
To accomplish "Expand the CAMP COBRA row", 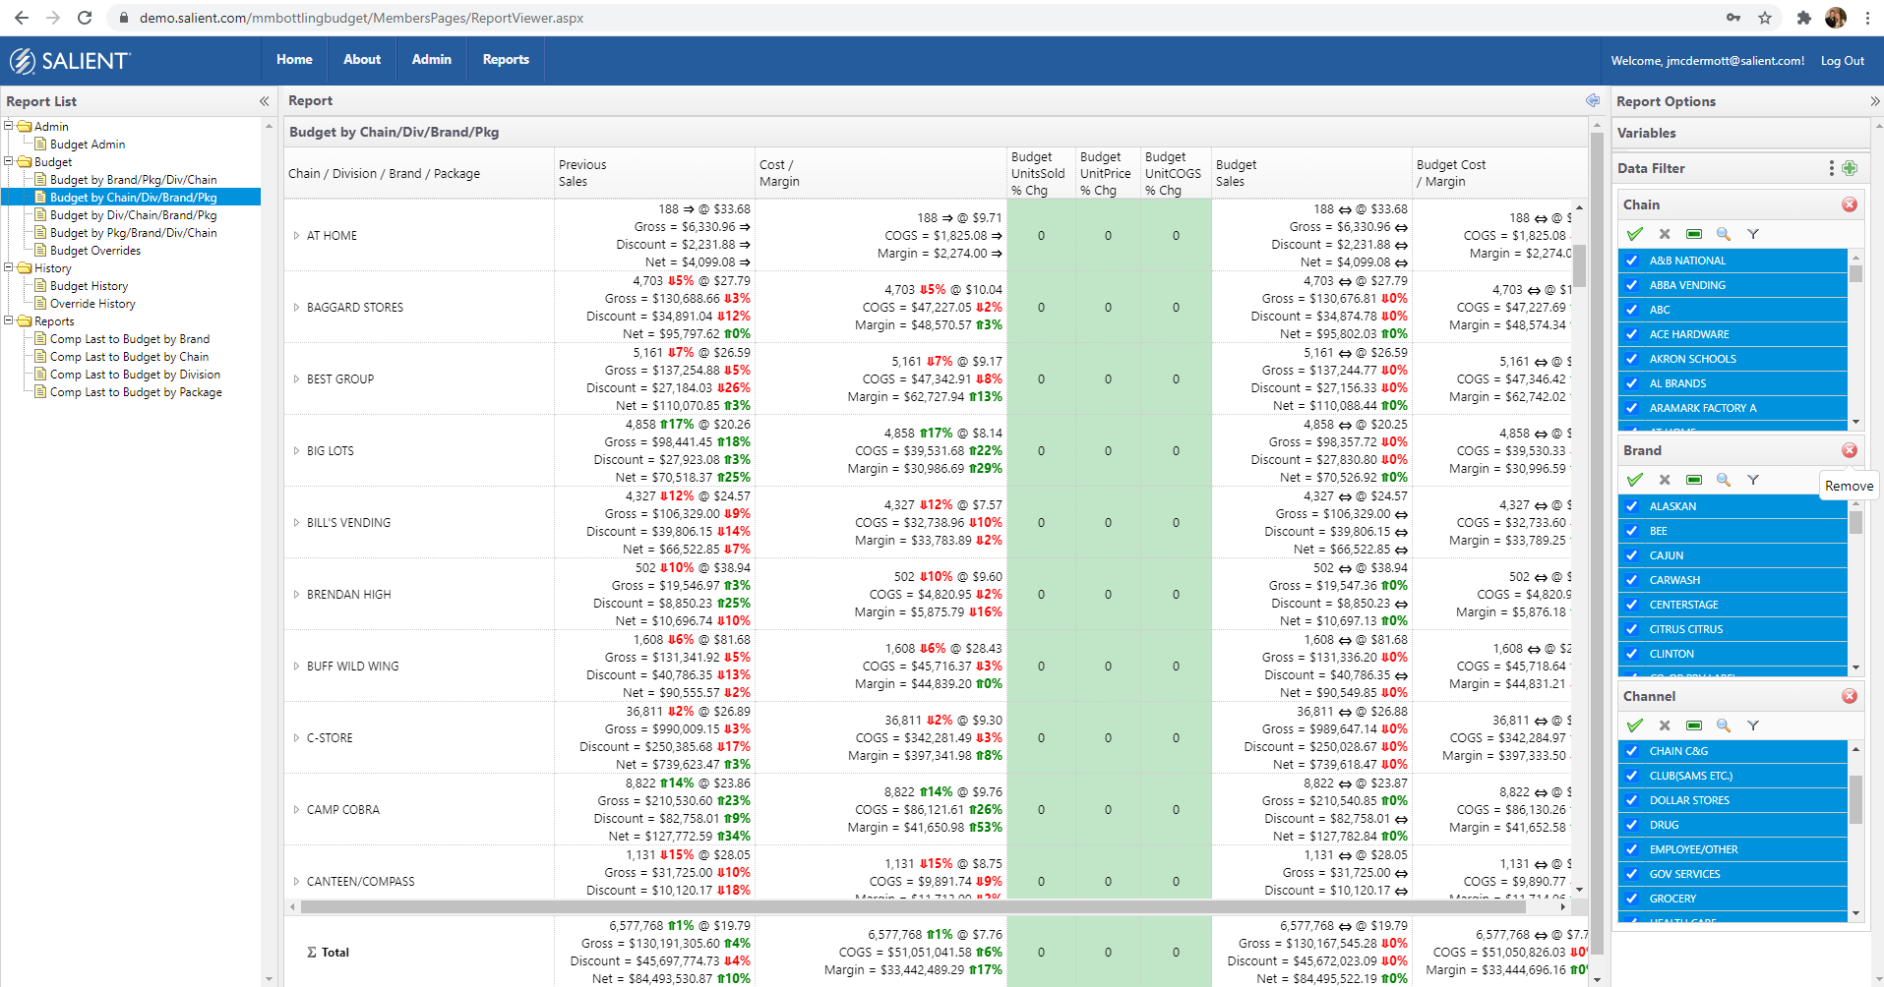I will pos(296,810).
